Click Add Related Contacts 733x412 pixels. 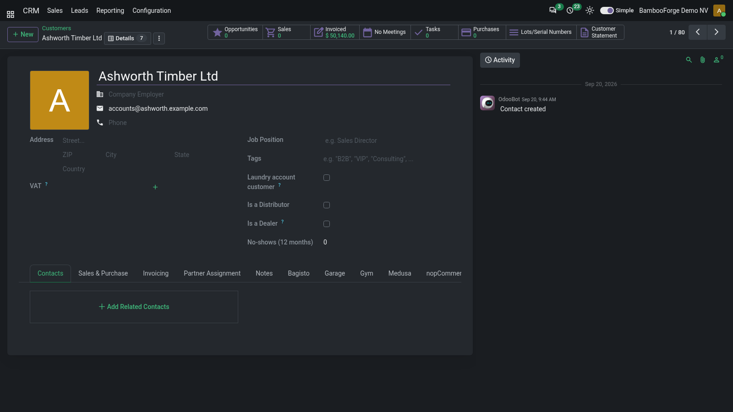[x=134, y=307]
